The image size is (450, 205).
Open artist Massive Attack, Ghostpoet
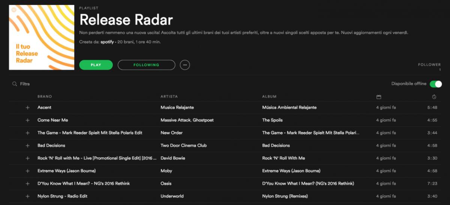pos(187,120)
